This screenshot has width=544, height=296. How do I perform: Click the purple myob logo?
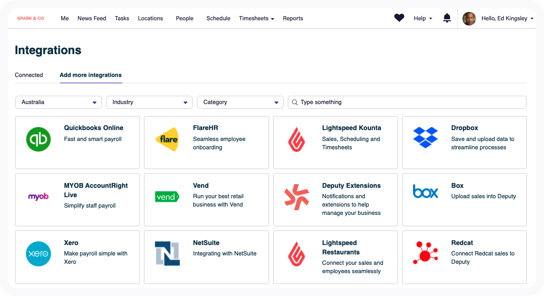[x=38, y=197]
